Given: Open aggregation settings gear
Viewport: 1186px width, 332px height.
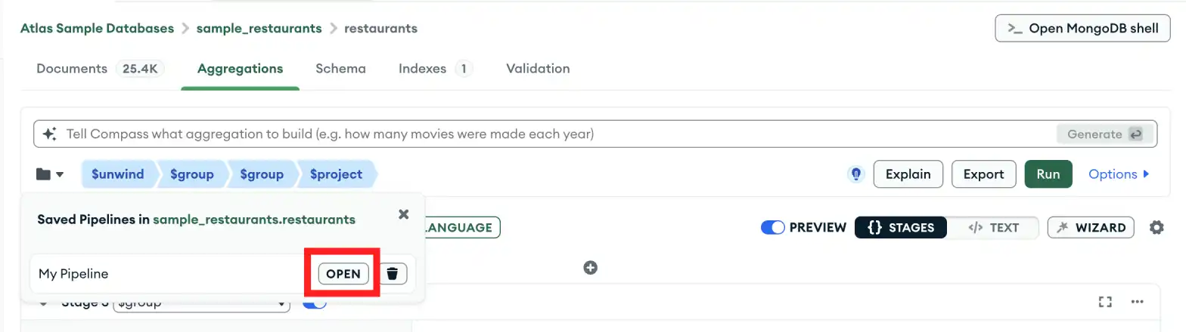Looking at the screenshot, I should tap(1157, 227).
